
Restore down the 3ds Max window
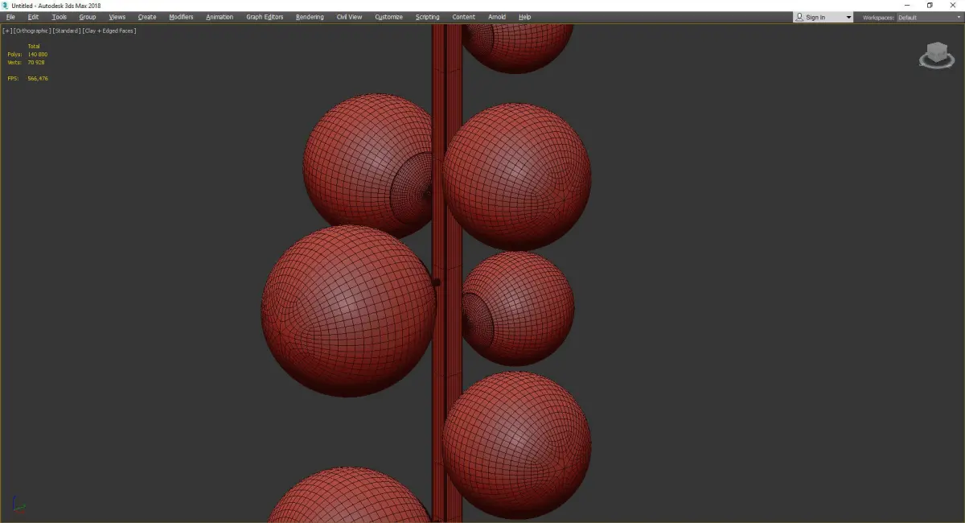point(930,5)
